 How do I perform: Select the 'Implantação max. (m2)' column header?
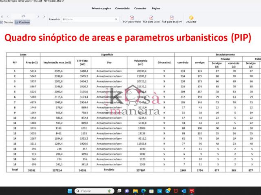(57, 63)
